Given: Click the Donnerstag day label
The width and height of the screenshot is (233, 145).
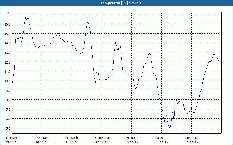Looking at the screenshot, I should (102, 138).
